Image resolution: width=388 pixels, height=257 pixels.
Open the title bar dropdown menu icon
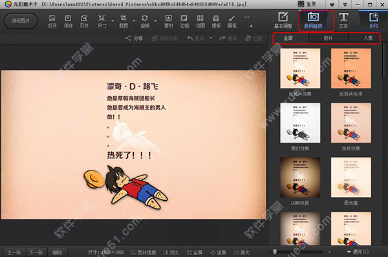(345, 5)
